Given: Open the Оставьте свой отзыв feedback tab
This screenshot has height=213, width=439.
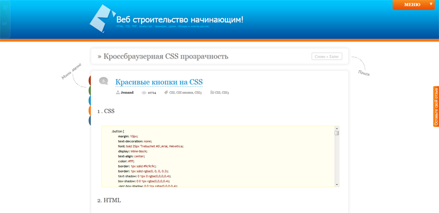Looking at the screenshot, I should point(436,106).
